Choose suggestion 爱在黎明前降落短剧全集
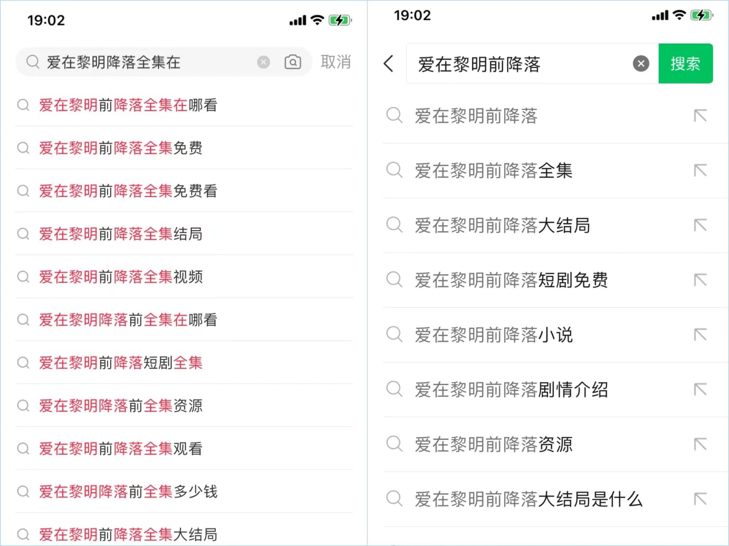Image resolution: width=729 pixels, height=546 pixels. (121, 363)
